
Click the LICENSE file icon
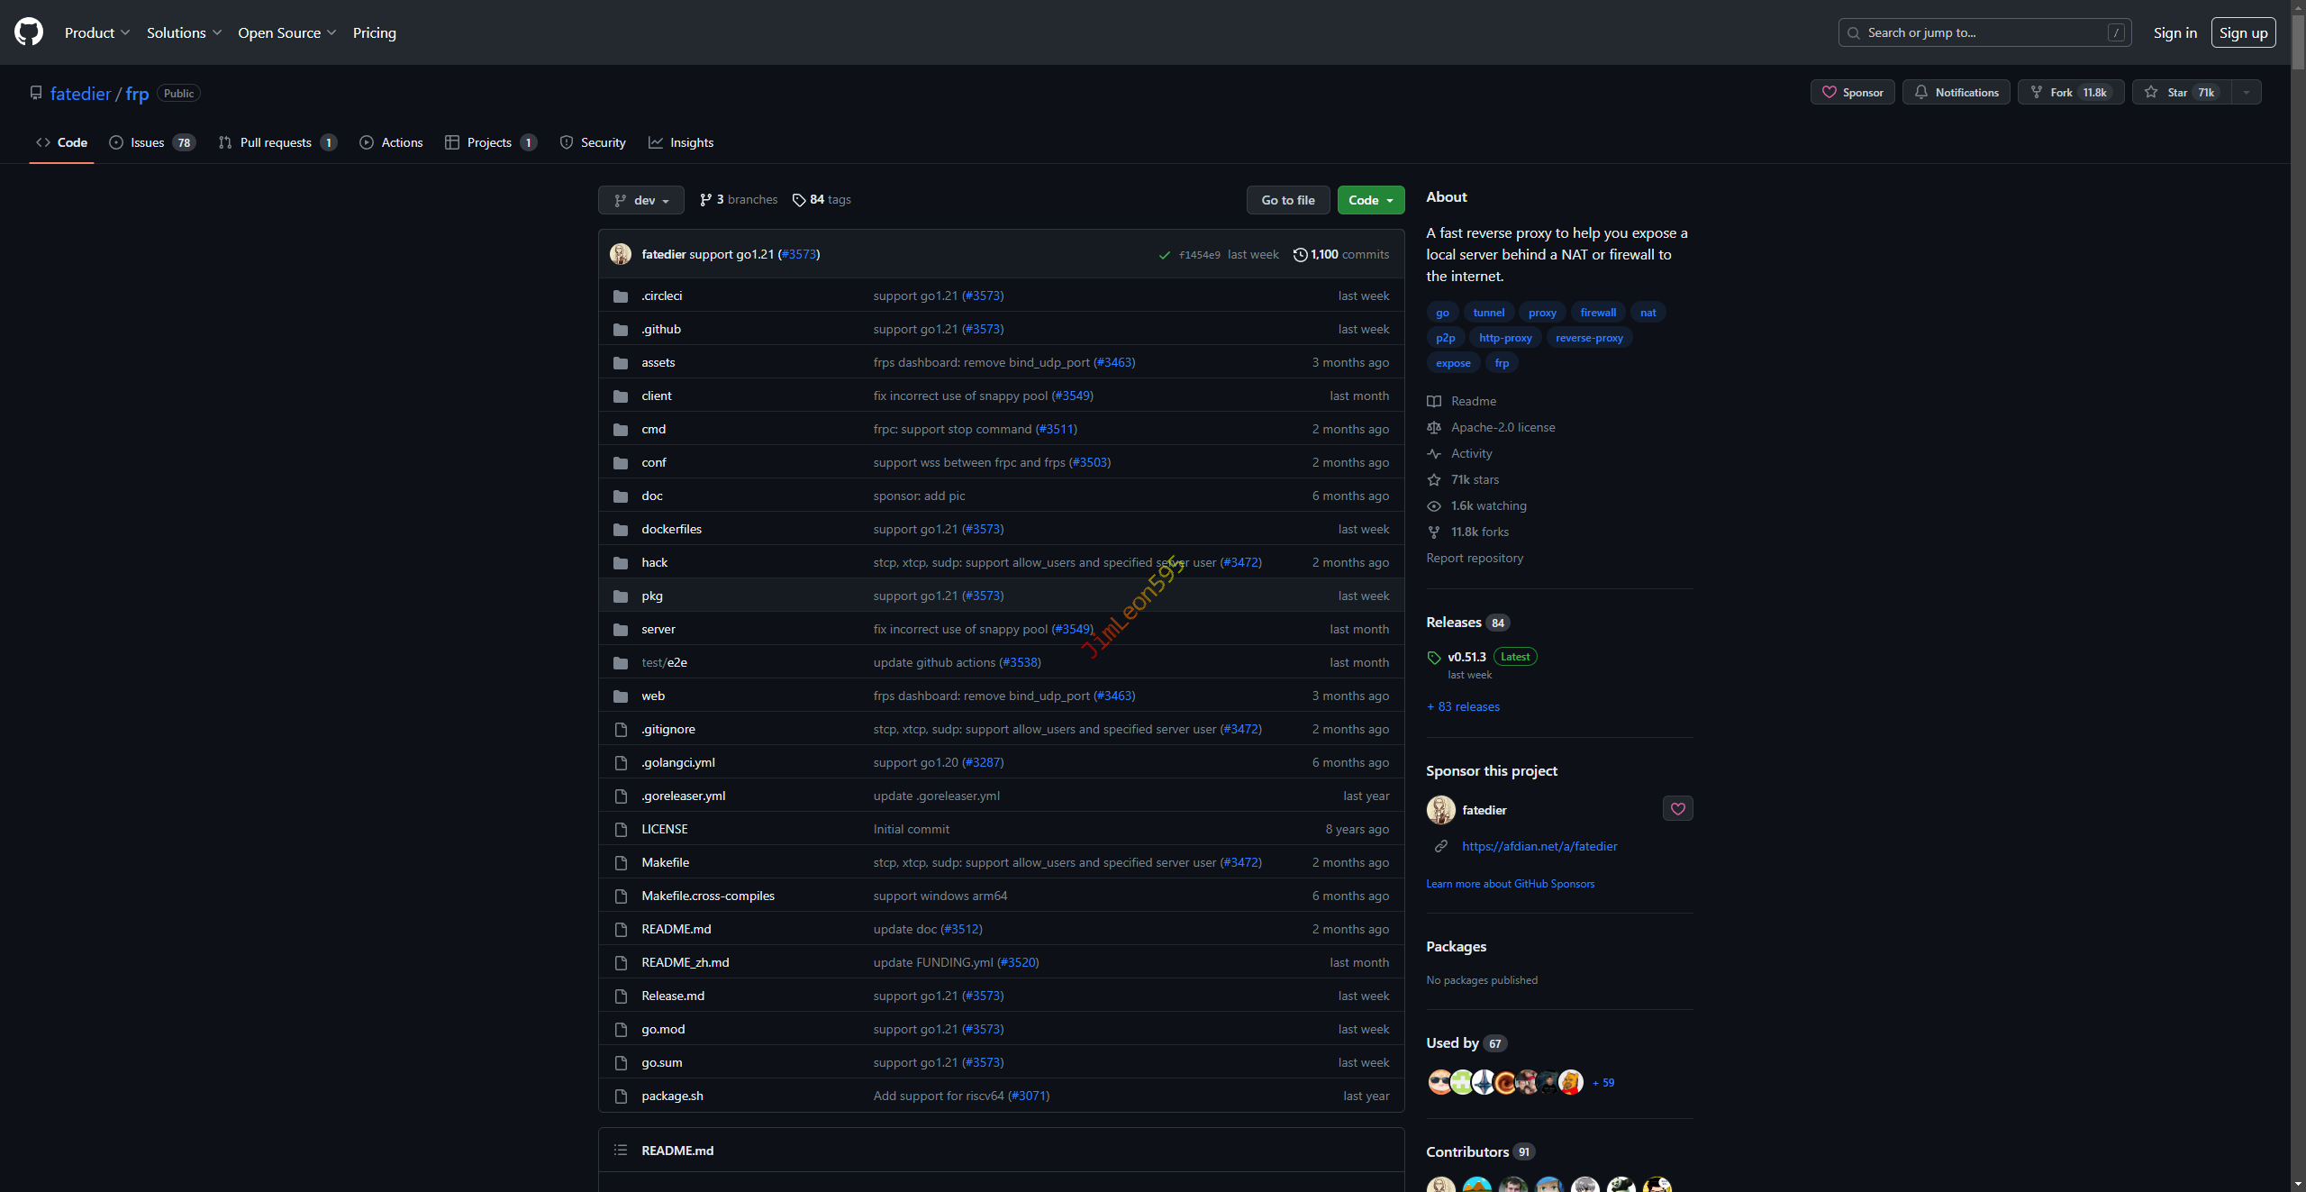[621, 830]
